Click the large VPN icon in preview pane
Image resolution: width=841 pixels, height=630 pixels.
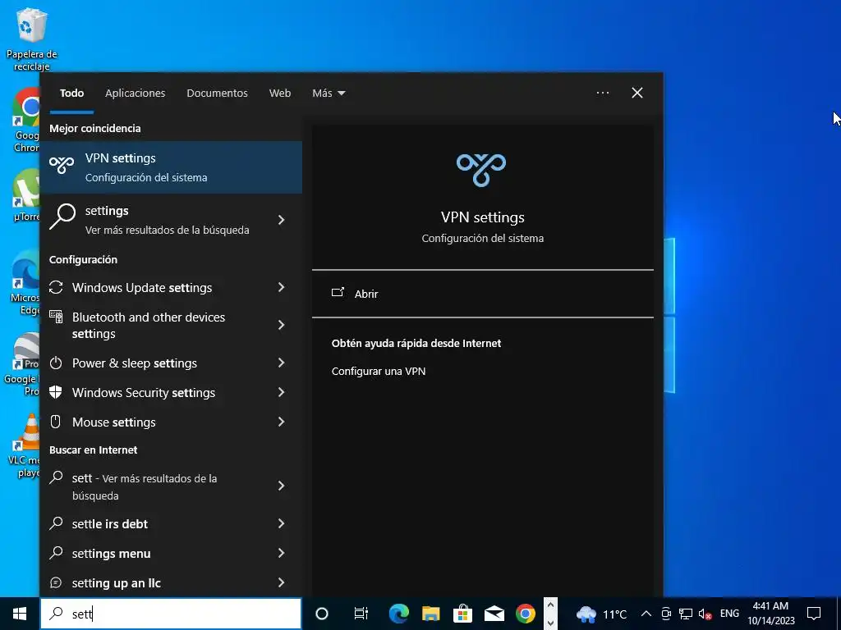[x=481, y=170]
